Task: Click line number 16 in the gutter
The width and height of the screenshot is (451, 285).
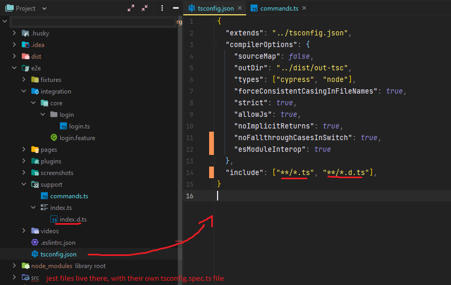Action: coord(190,196)
